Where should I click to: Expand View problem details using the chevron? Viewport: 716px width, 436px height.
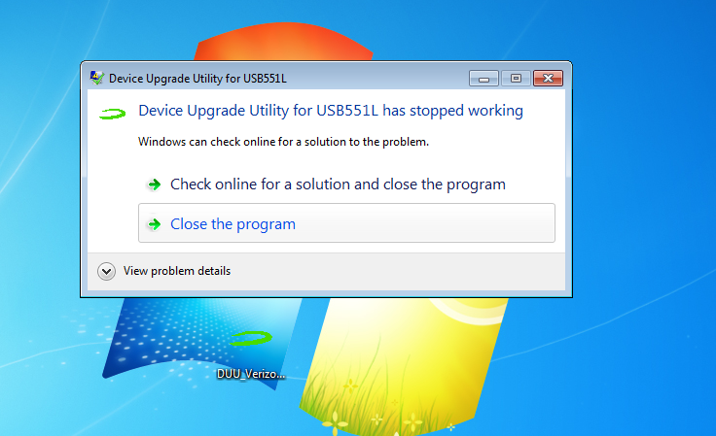click(x=106, y=271)
